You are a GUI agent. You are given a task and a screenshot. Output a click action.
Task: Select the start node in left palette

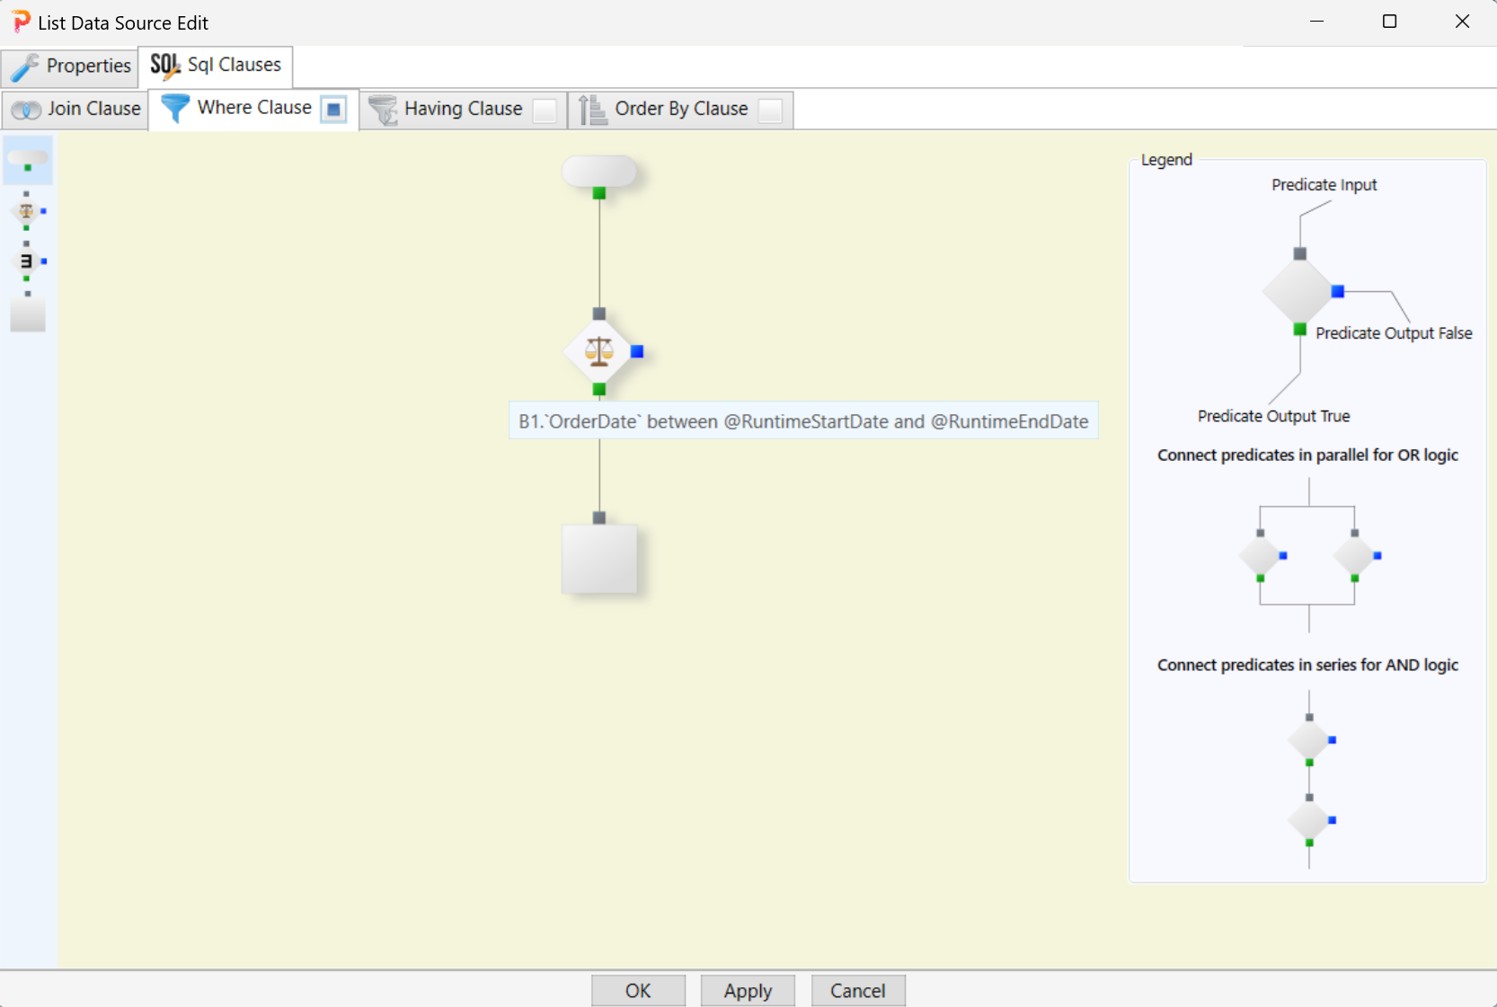[28, 160]
